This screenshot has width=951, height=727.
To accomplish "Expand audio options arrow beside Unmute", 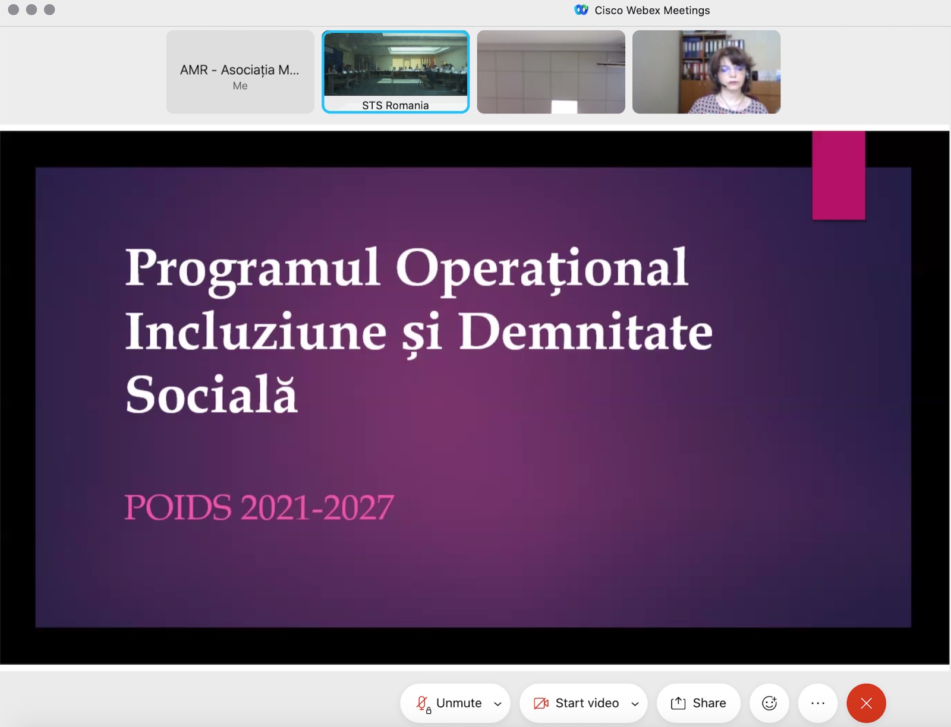I will (x=497, y=704).
